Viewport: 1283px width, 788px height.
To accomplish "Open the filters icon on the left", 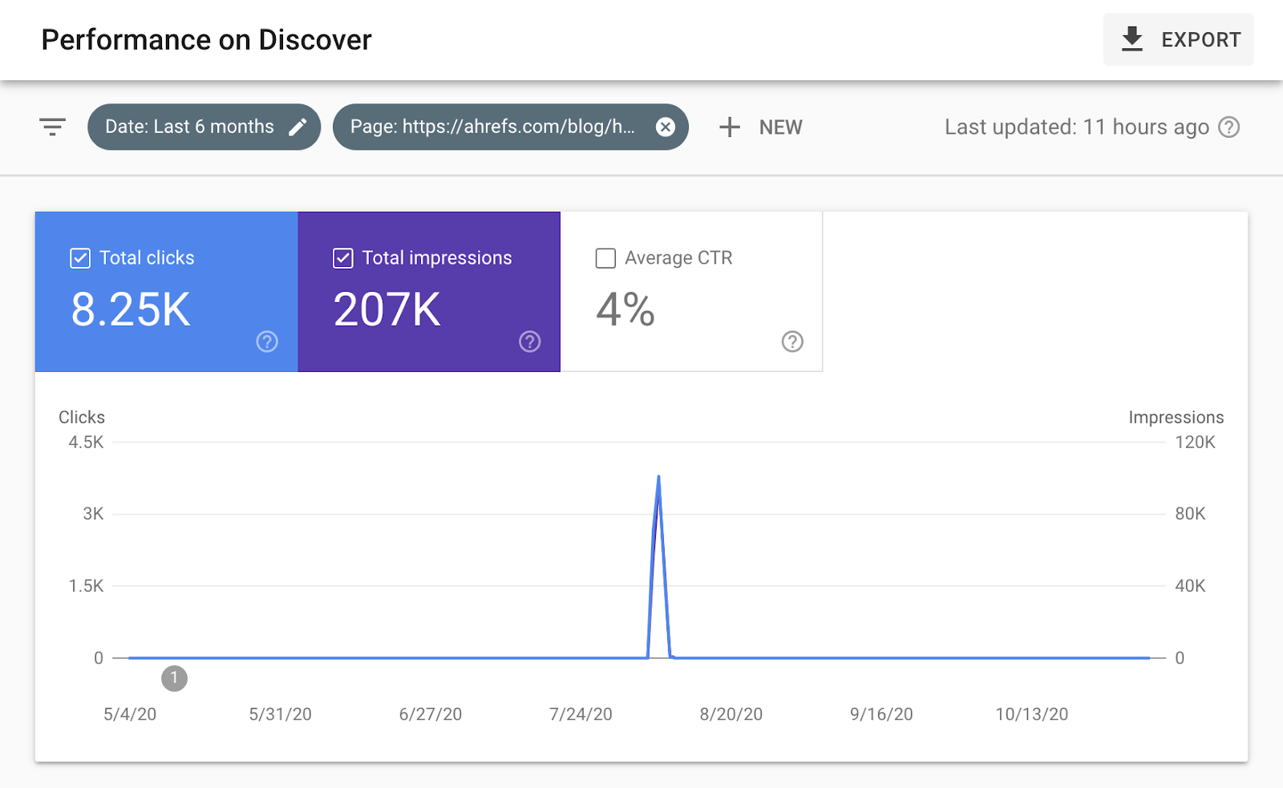I will pyautogui.click(x=51, y=127).
